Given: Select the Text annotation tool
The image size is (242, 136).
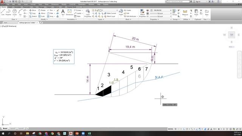Looking at the screenshot, I should [63, 12].
